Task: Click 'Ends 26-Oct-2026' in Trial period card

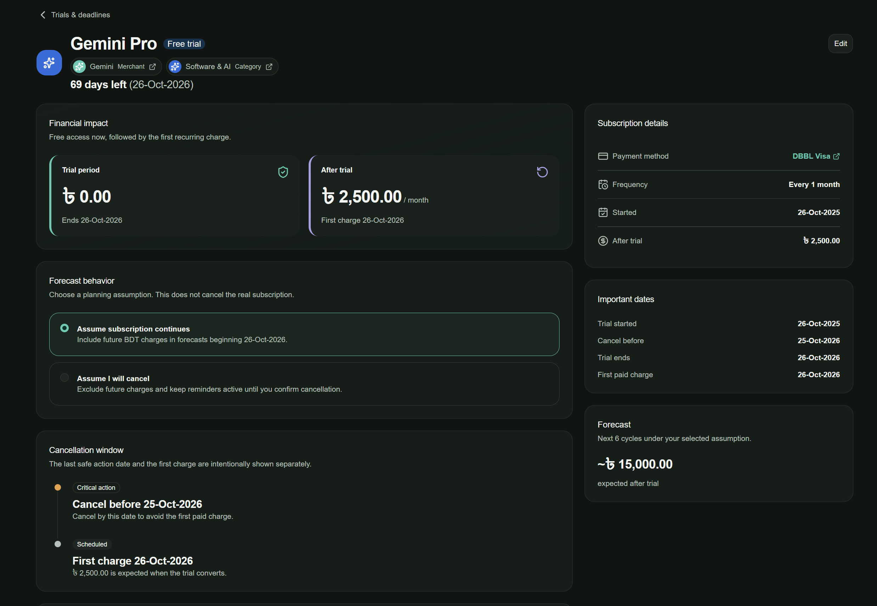Action: [x=92, y=220]
